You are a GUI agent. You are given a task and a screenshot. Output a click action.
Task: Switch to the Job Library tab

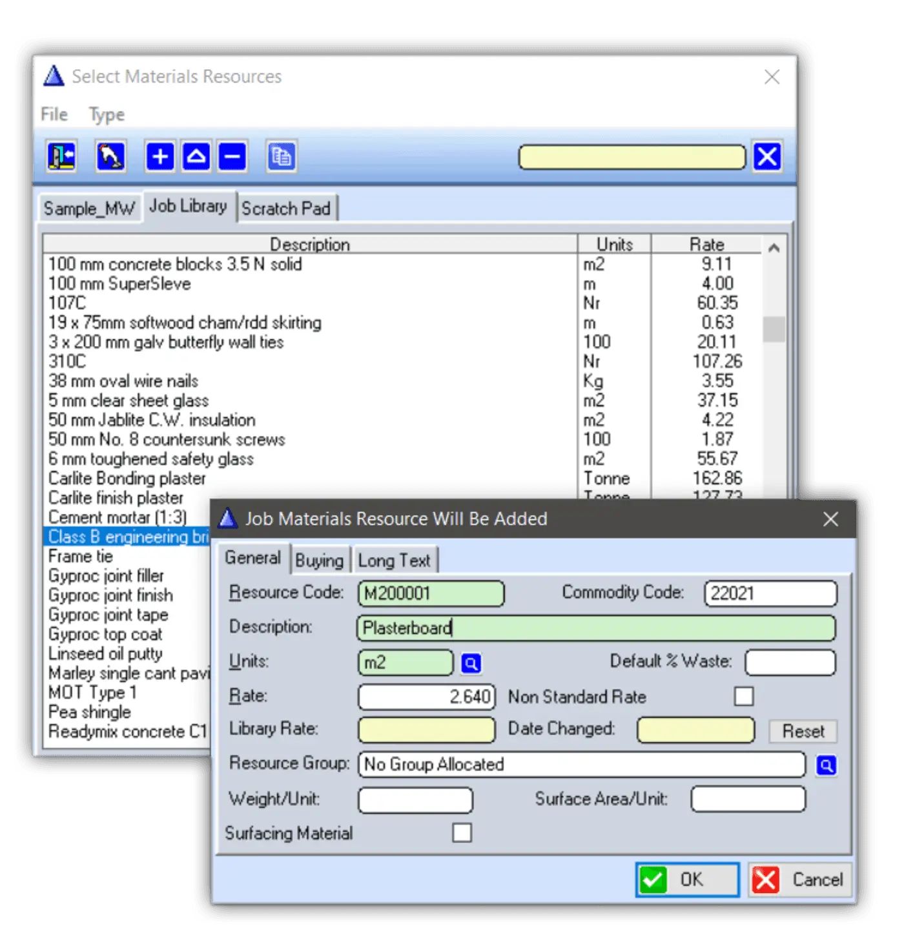[189, 207]
